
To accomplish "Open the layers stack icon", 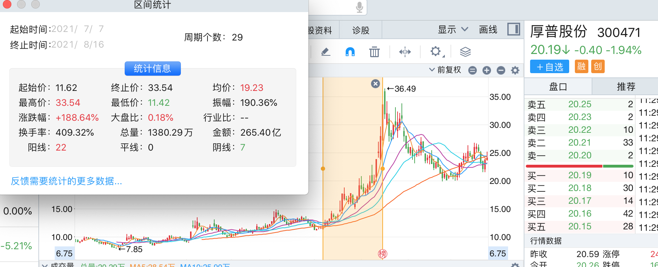I will (465, 52).
